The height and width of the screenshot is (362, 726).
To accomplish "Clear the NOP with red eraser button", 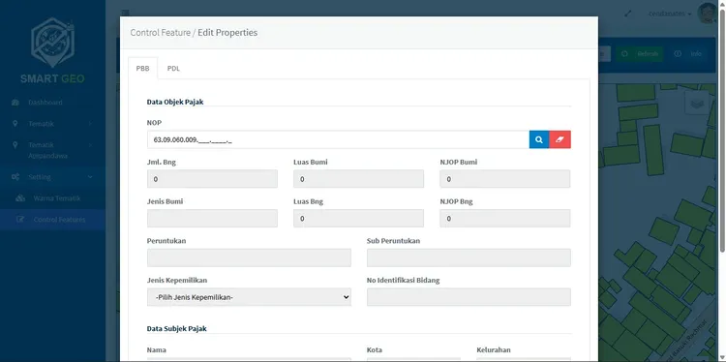I will [560, 139].
